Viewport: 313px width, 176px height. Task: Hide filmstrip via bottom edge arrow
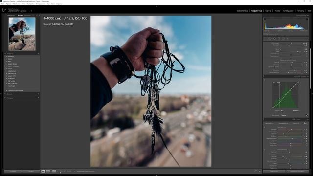coord(156,175)
